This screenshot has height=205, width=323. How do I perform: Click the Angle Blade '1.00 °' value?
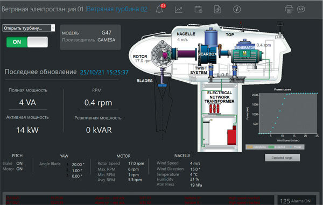(x=77, y=171)
